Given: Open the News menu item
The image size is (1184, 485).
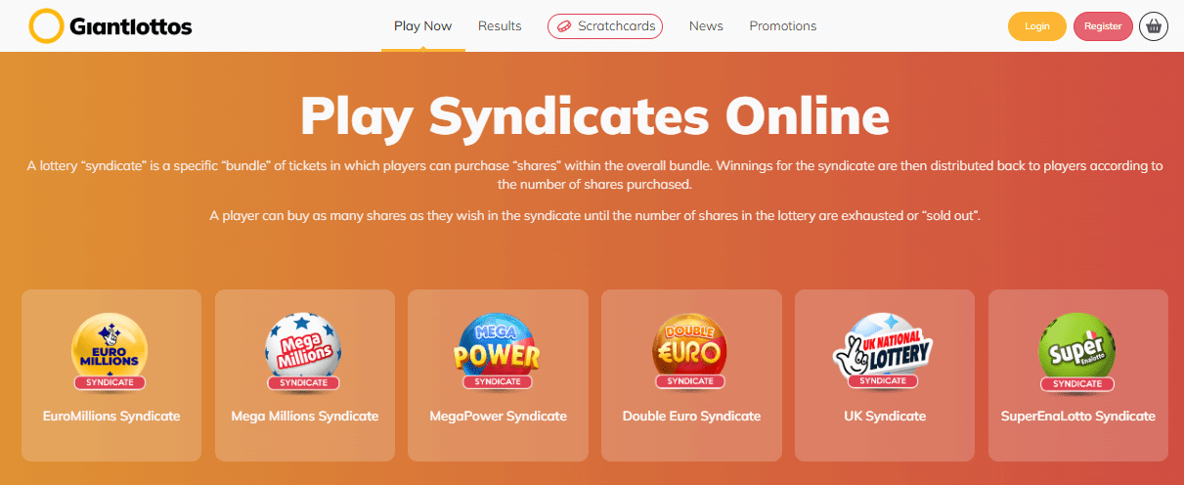Looking at the screenshot, I should 706,26.
